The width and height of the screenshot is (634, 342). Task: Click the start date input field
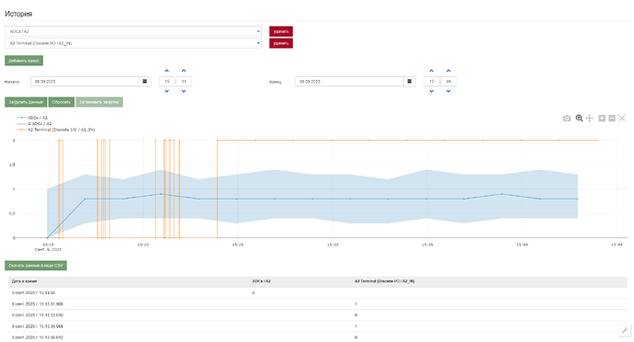click(x=85, y=81)
